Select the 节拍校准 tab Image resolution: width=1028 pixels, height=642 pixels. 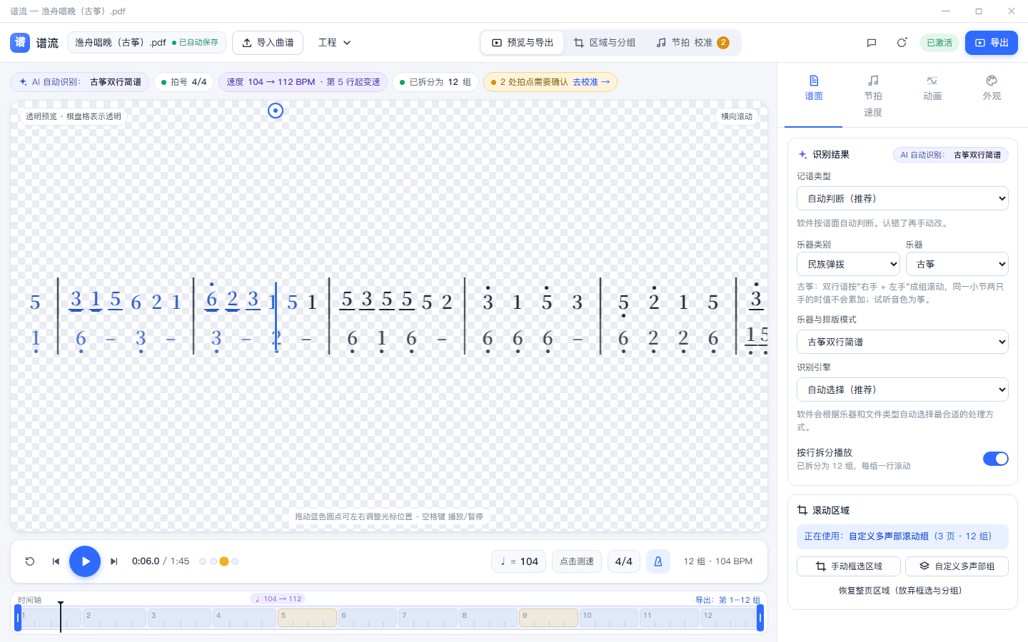coord(692,43)
